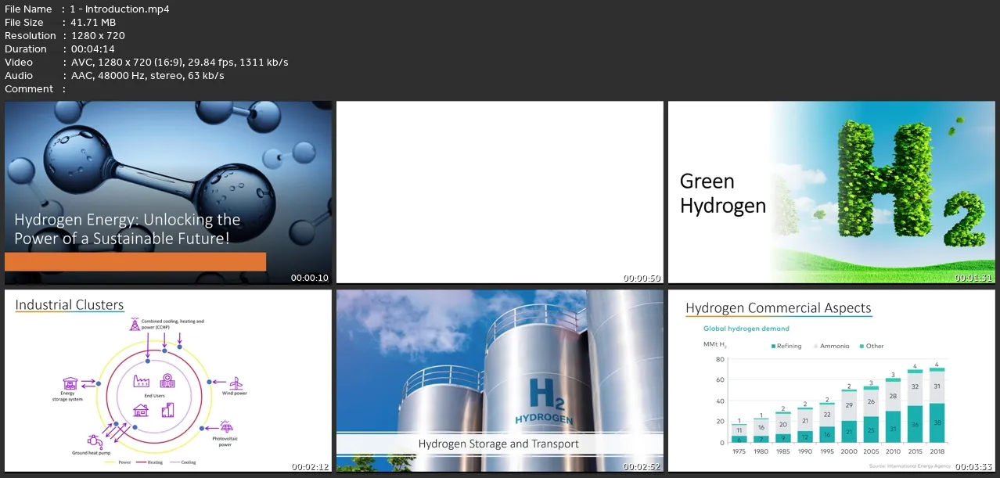Click the 00:00:10 timestamp
Image resolution: width=1000 pixels, height=478 pixels.
point(310,278)
